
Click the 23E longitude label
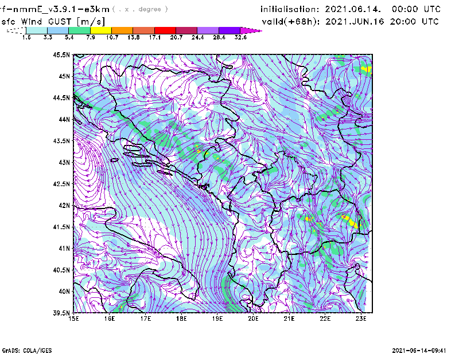click(x=361, y=318)
